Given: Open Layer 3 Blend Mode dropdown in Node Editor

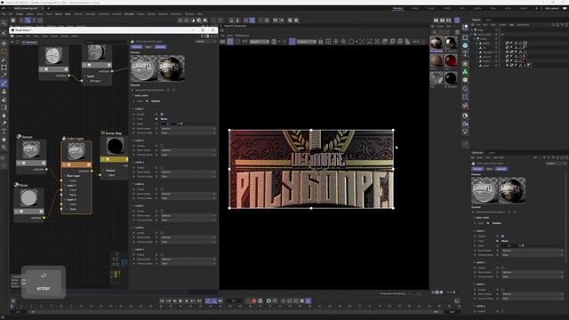Looking at the screenshot, I should [x=188, y=172].
